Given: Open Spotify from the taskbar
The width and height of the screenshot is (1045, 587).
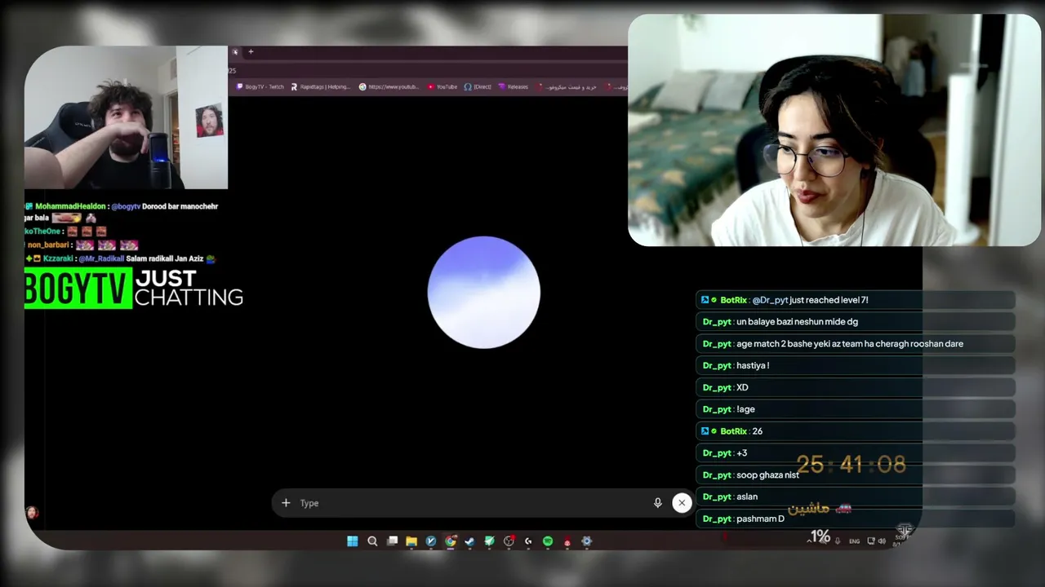Looking at the screenshot, I should click(548, 541).
